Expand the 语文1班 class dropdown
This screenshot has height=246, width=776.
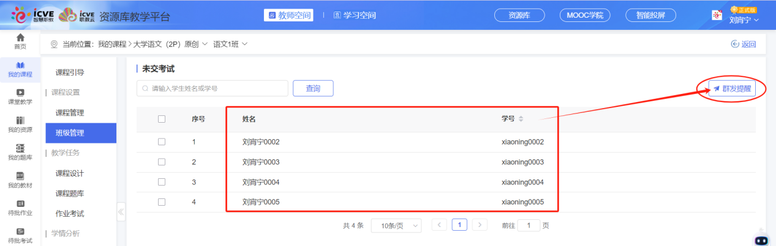point(231,44)
